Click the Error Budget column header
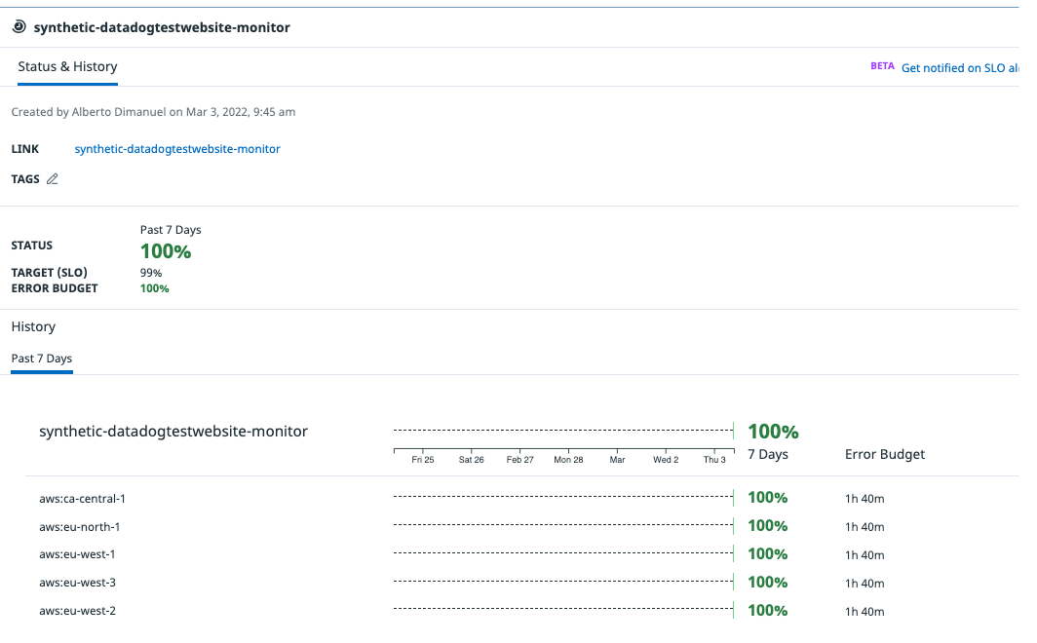 [x=885, y=454]
